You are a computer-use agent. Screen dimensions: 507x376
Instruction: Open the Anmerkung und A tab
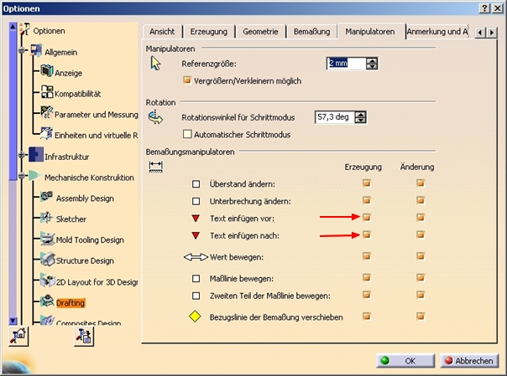tap(437, 32)
